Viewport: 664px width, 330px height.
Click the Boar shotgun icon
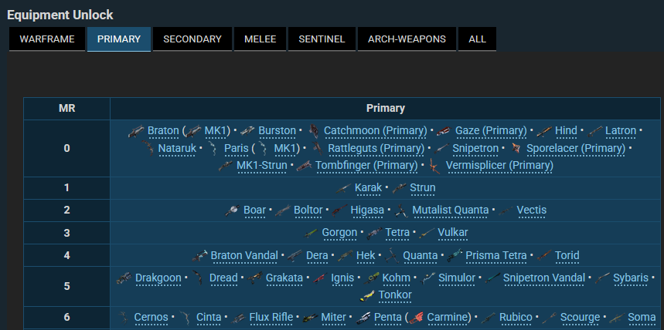point(233,210)
